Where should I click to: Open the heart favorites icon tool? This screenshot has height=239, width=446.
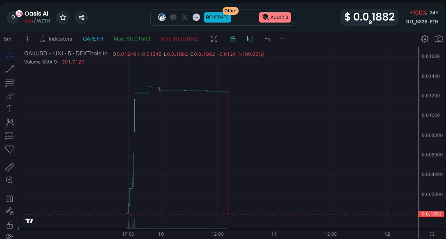point(10,149)
